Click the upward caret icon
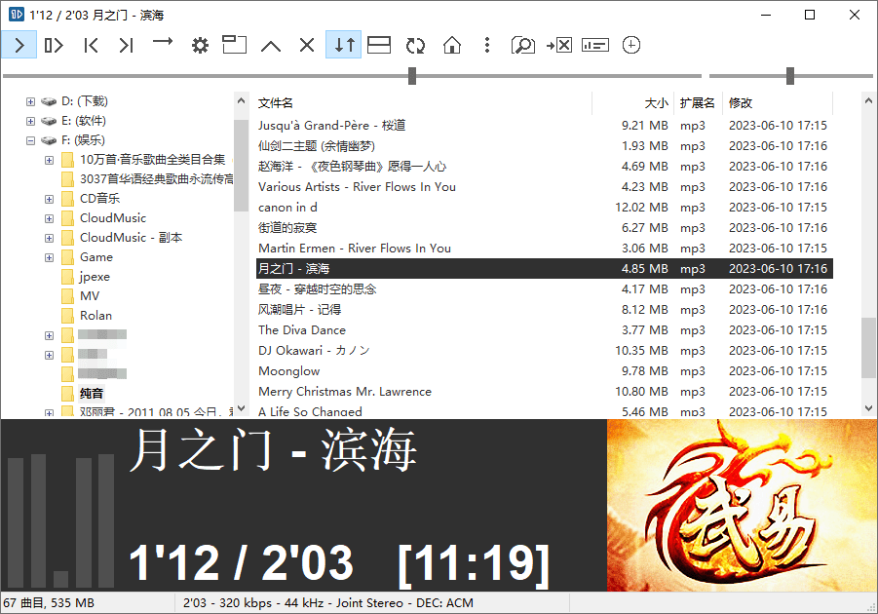Image resolution: width=878 pixels, height=614 pixels. click(271, 46)
